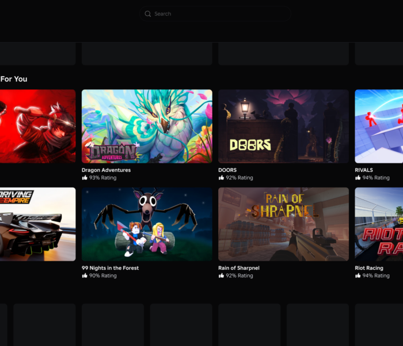Click the search magnifier icon
403x346 pixels.
148,14
